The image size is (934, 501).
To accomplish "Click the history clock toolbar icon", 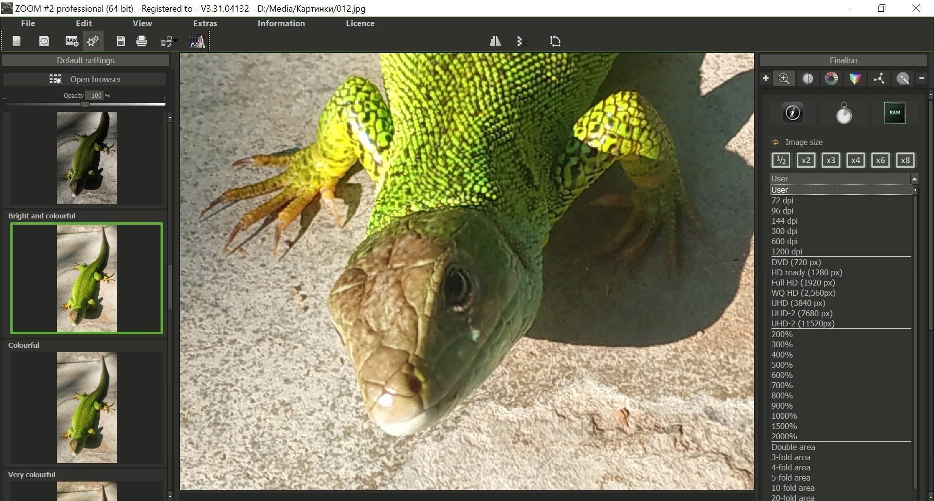I will pos(44,41).
